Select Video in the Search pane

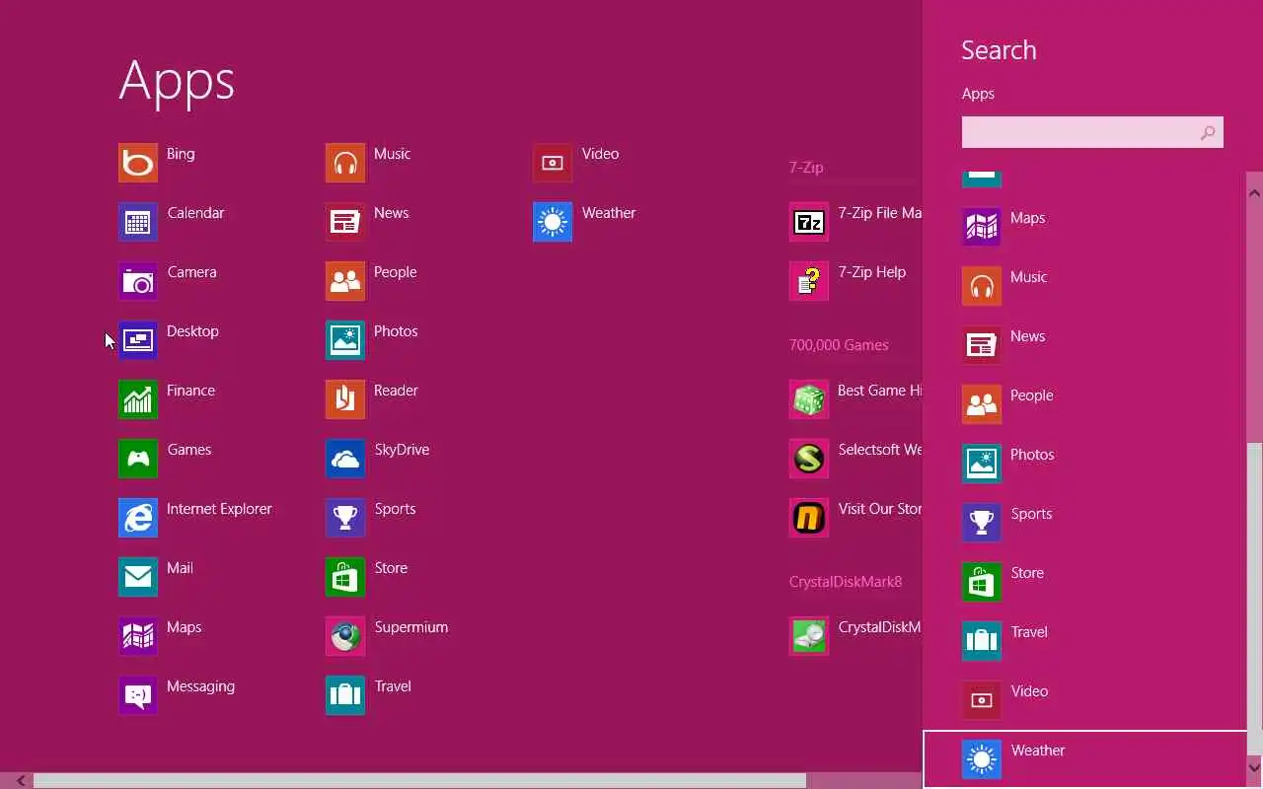pos(1085,700)
